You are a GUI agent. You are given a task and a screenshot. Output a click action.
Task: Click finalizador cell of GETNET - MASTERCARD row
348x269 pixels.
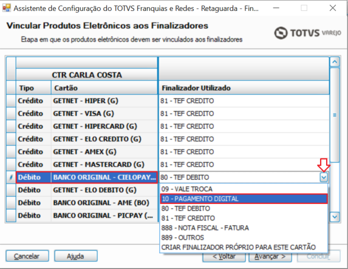click(244, 165)
